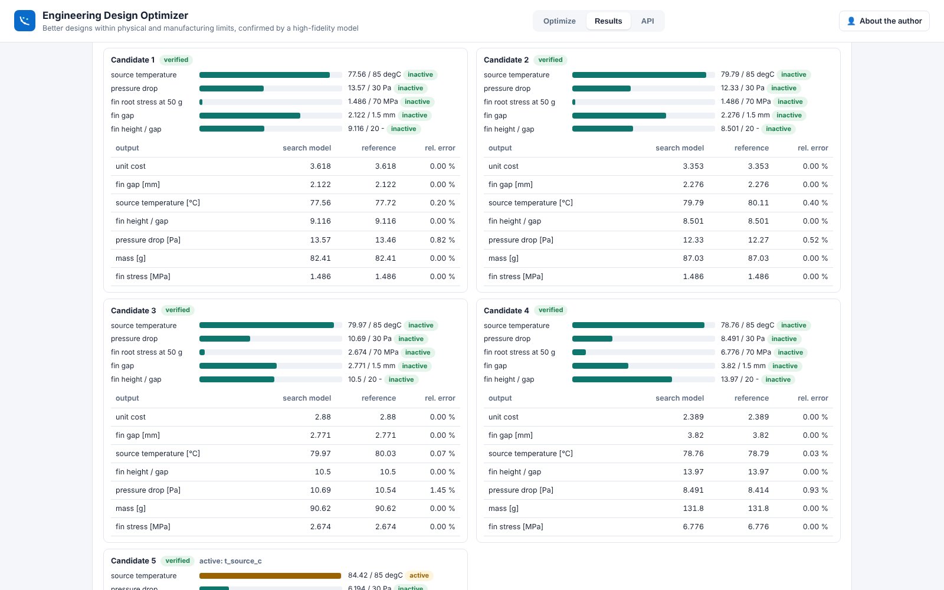Screen dimensions: 944x590
Task: Click the '78.76 / 85 degC' value in Candidate 4
Action: coord(748,325)
